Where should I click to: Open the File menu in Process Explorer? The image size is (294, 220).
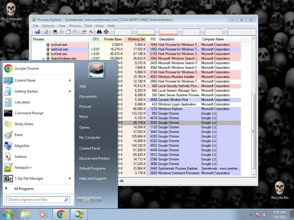click(x=36, y=26)
